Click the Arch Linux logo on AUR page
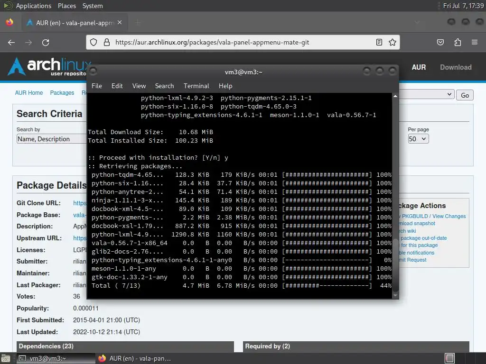 point(49,66)
